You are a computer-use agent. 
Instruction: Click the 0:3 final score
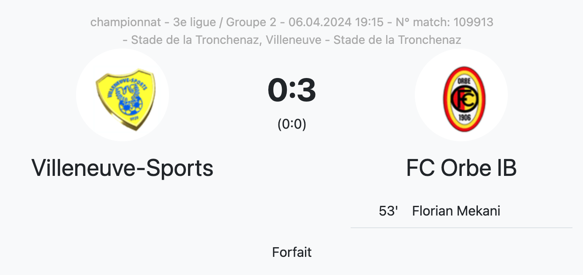coord(292,91)
